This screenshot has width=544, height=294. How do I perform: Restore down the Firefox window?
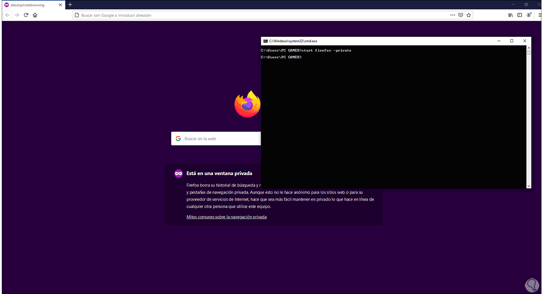(526, 5)
